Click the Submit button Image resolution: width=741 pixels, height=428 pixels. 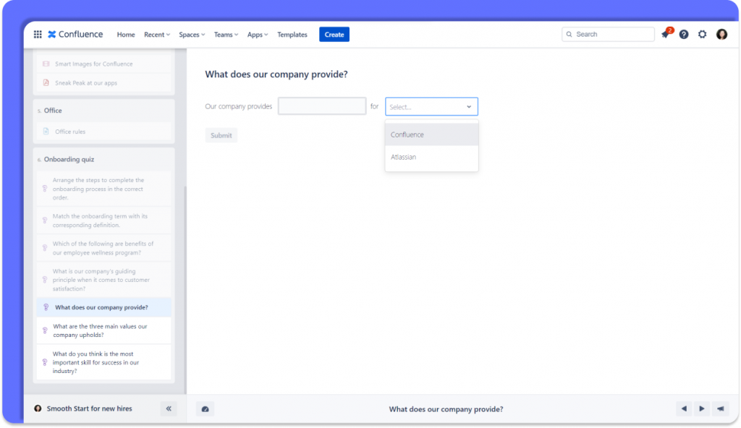(x=221, y=135)
